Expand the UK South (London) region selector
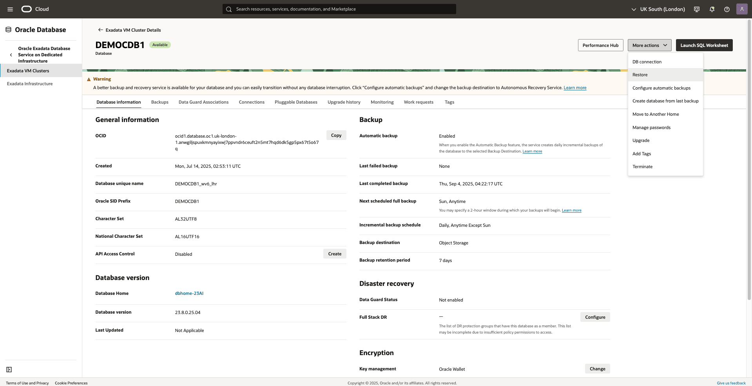 coord(658,9)
